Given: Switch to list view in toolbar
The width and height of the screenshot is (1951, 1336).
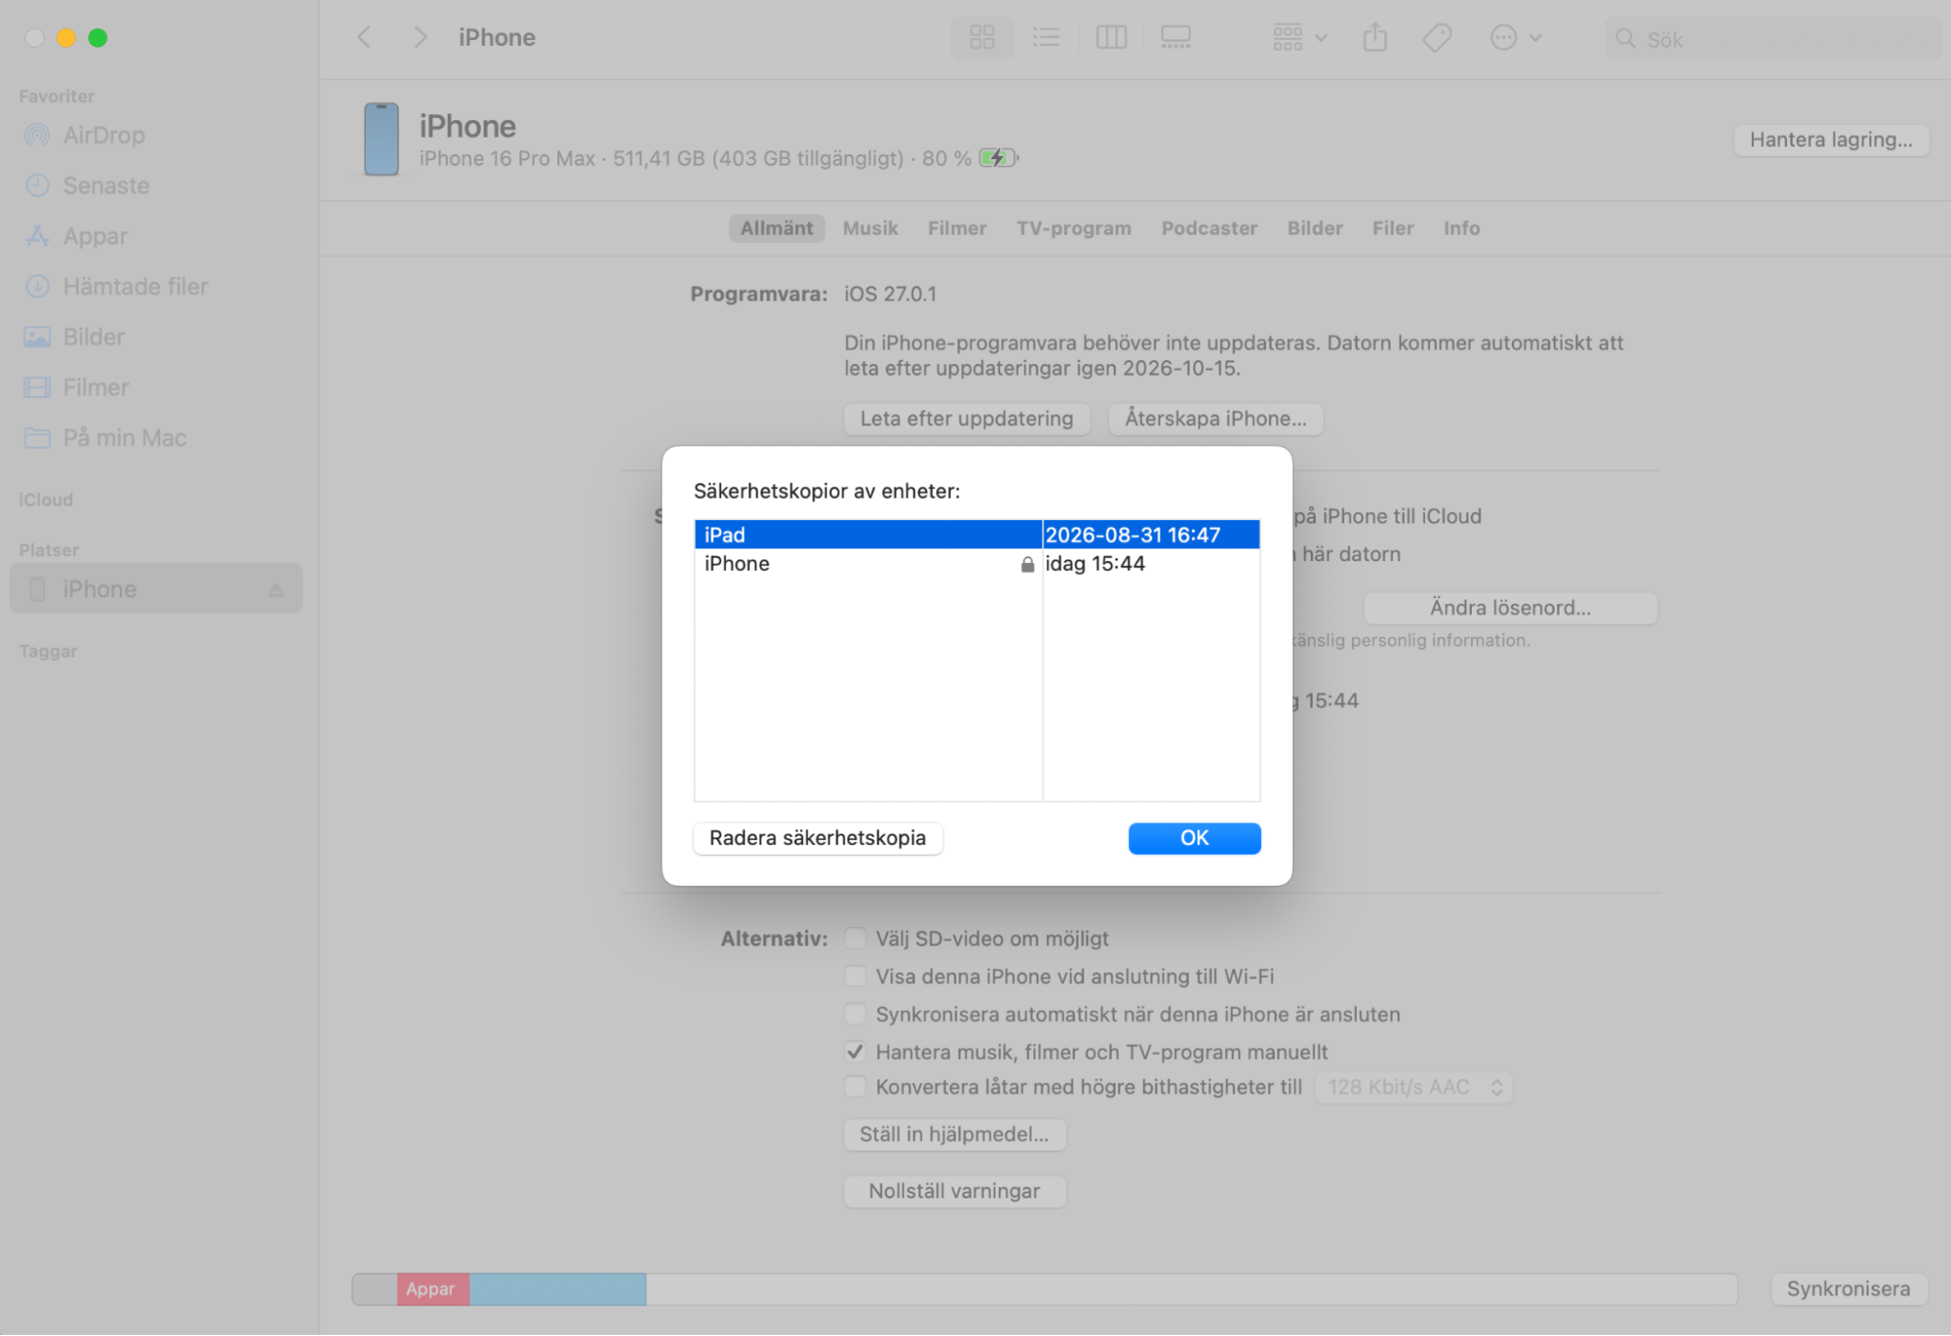Looking at the screenshot, I should tap(1046, 38).
